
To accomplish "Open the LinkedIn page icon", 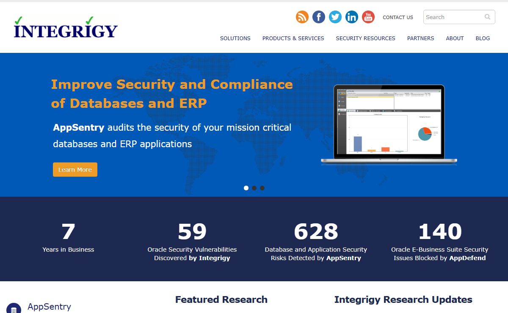I will click(352, 17).
